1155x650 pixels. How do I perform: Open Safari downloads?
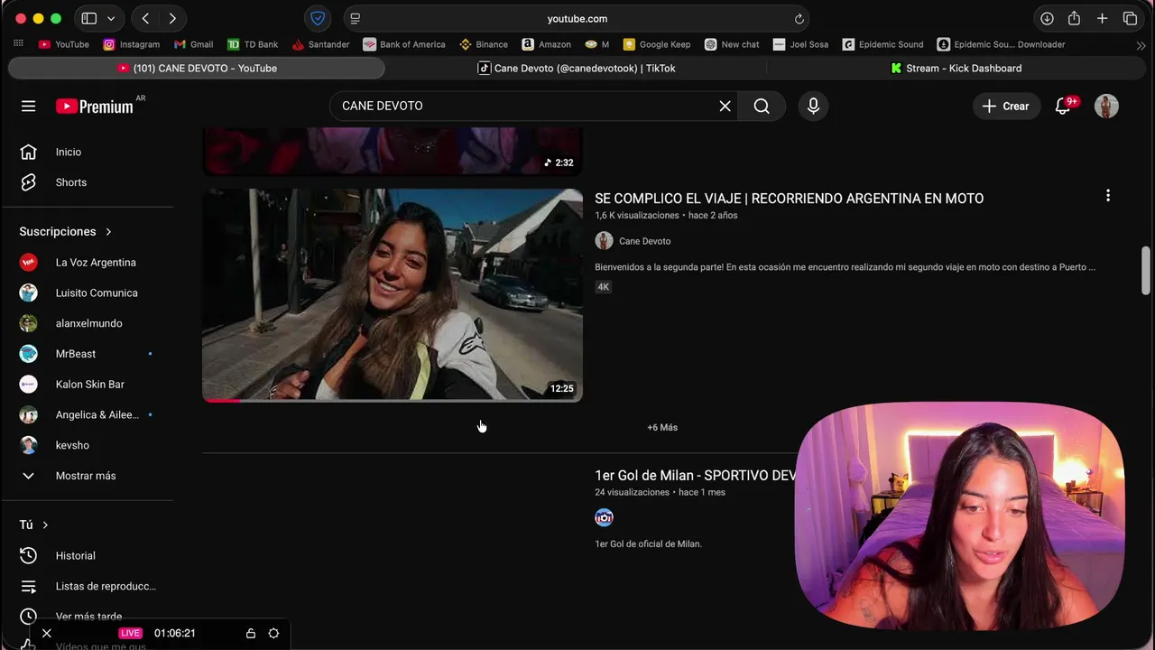coord(1047,18)
